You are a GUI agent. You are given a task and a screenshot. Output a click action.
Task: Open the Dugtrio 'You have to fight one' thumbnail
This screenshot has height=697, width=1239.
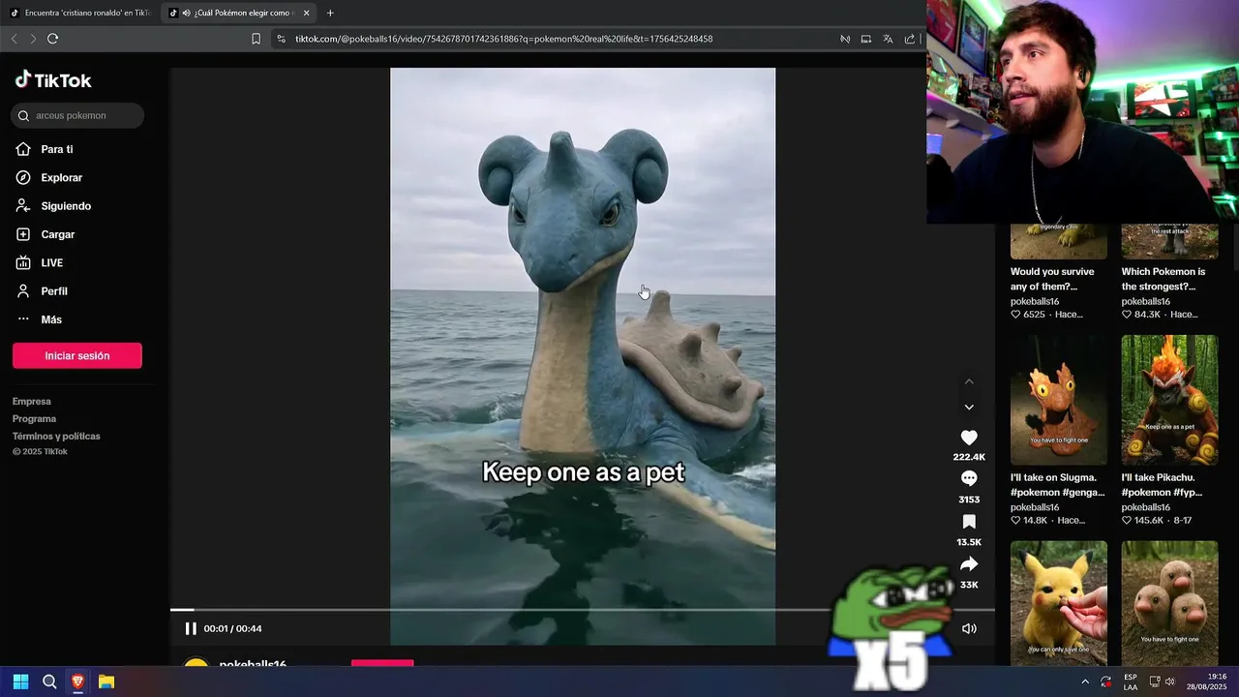pos(1169,602)
